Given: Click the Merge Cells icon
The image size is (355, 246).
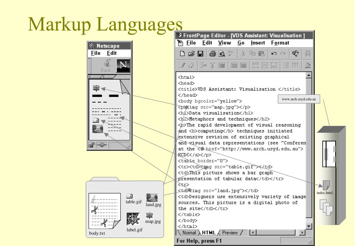Looking at the screenshot, I should point(234,66).
